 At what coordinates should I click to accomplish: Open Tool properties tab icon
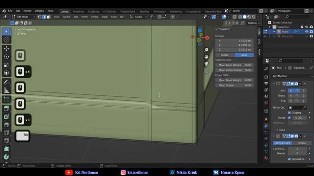point(266,69)
